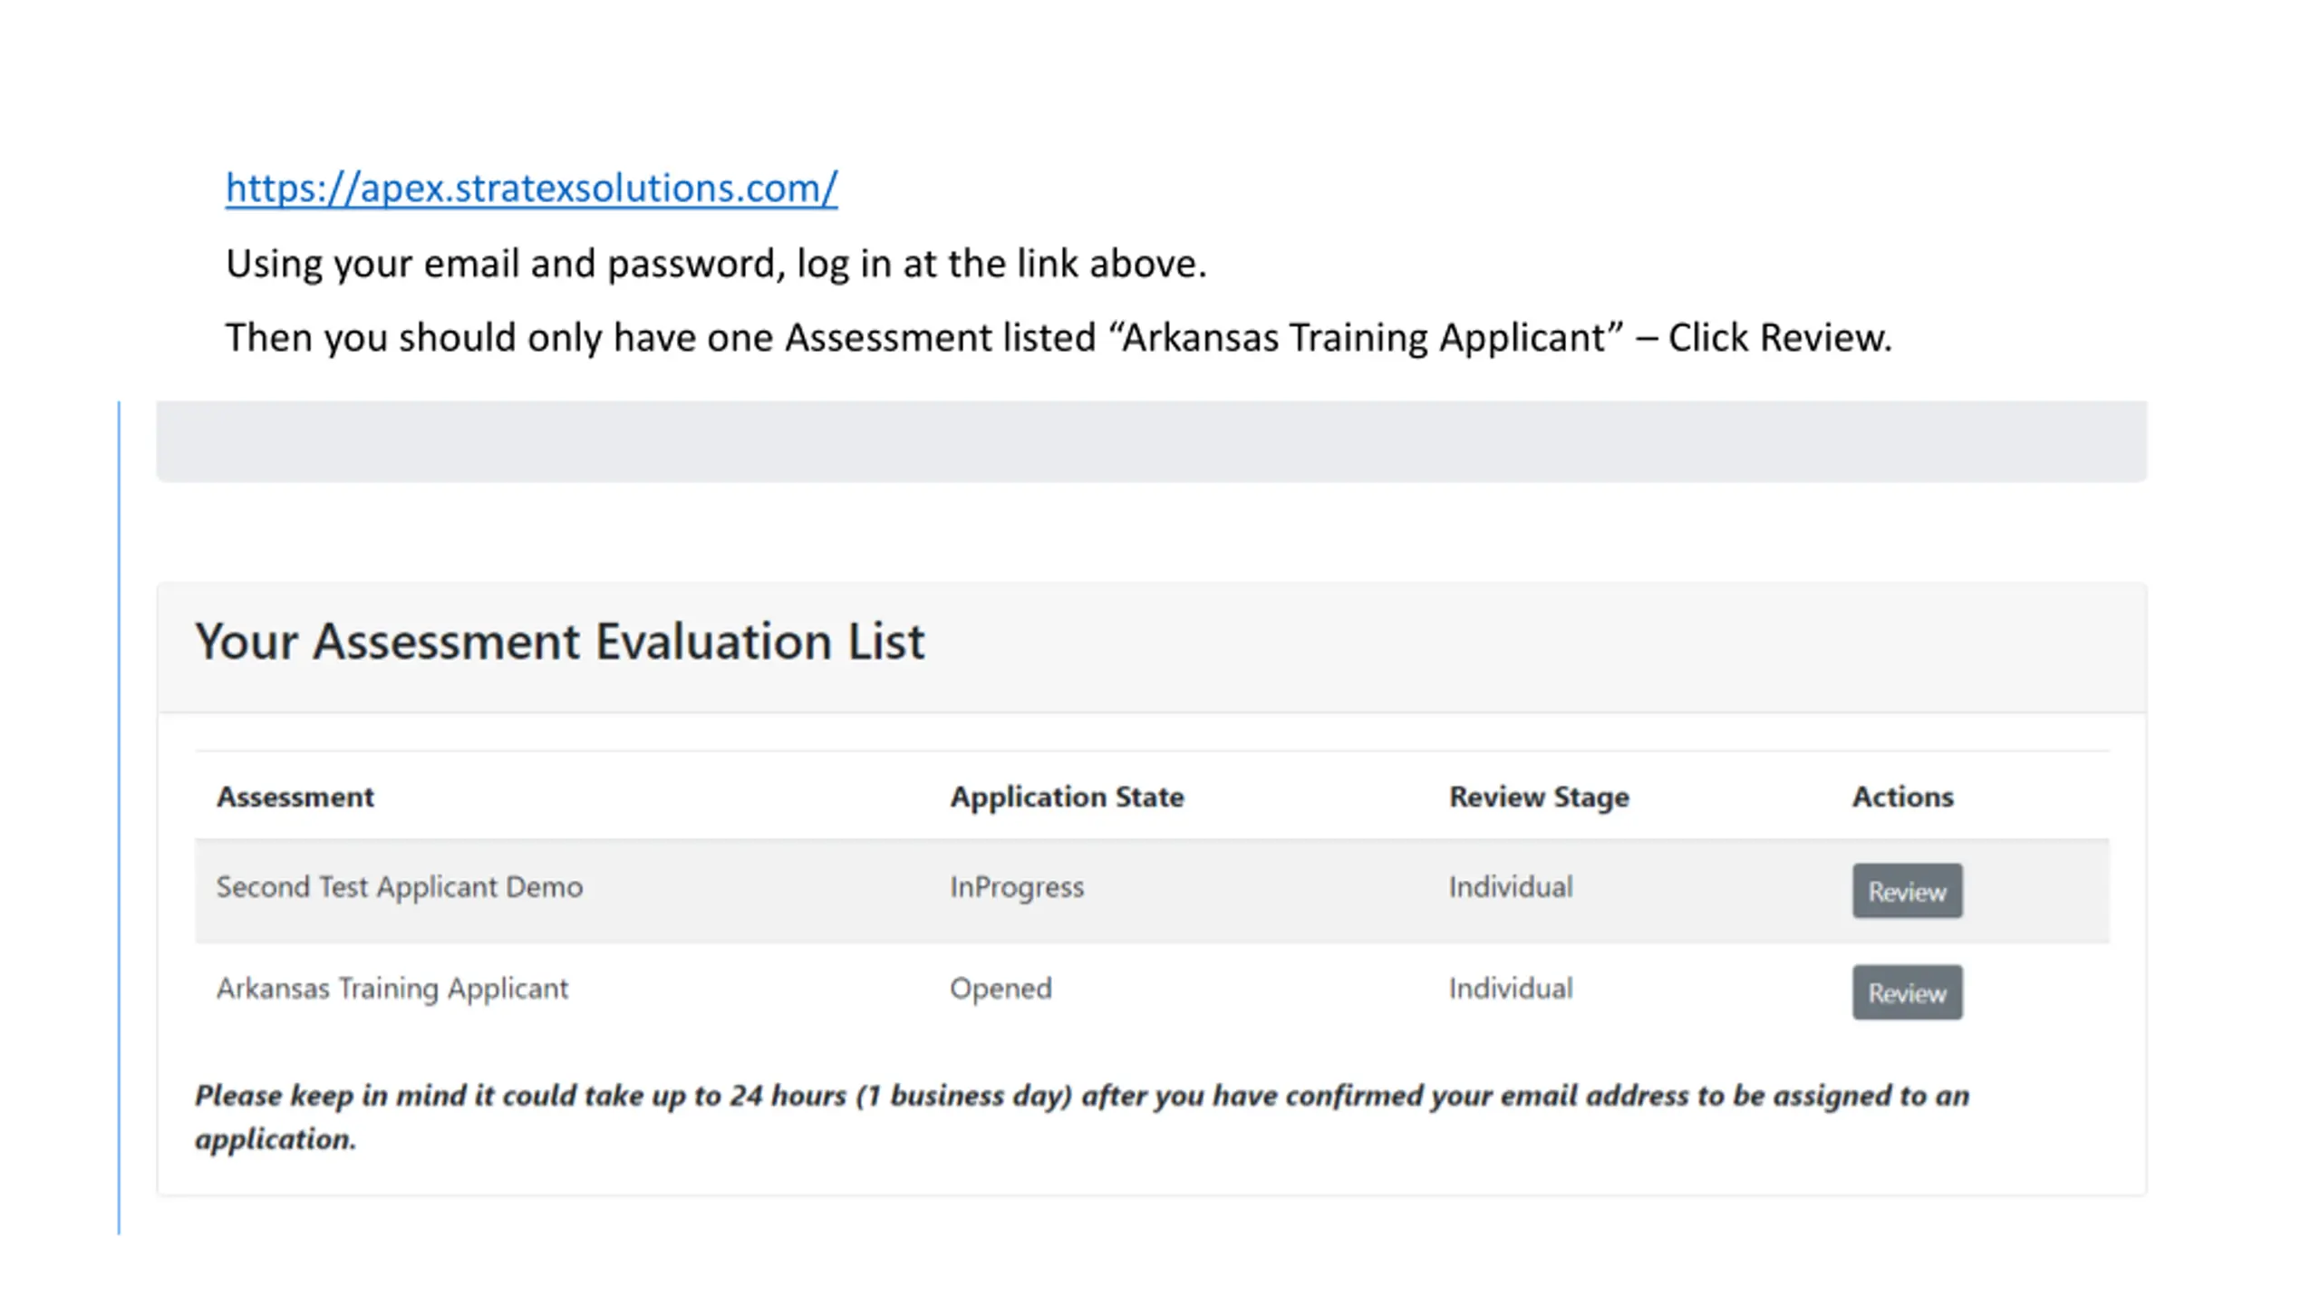
Task: Click the 'Using your email and password' instruction
Action: (x=715, y=264)
